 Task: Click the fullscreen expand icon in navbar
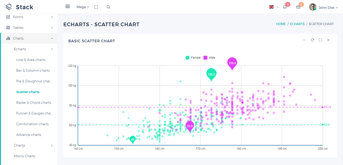click(96, 7)
